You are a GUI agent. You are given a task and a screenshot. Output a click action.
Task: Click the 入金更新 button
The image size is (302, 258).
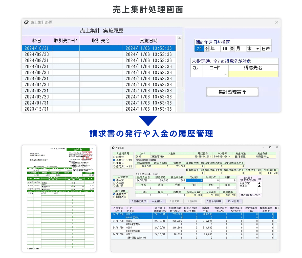pos(175,201)
